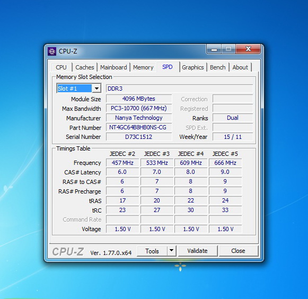
Task: Click tRAS value 22
Action: point(191,200)
